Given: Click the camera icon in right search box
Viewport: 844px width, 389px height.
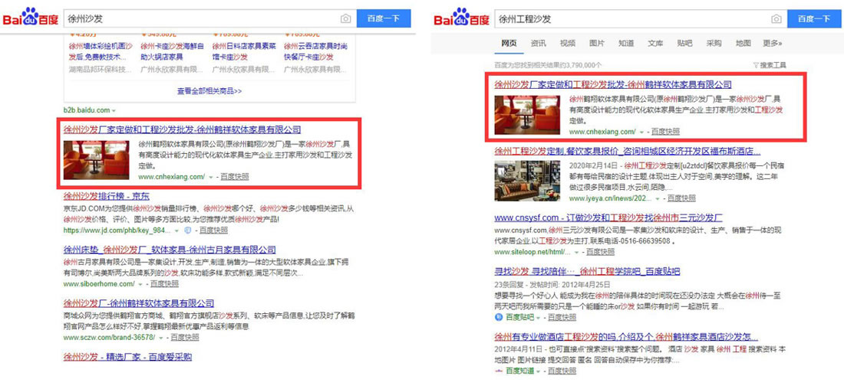Looking at the screenshot, I should tap(776, 19).
